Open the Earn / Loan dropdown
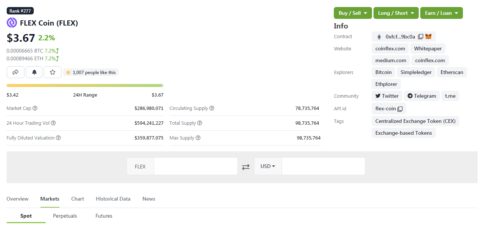The width and height of the screenshot is (487, 225). (441, 13)
